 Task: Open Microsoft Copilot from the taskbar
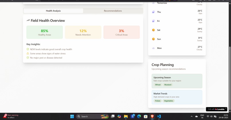pos(119,117)
